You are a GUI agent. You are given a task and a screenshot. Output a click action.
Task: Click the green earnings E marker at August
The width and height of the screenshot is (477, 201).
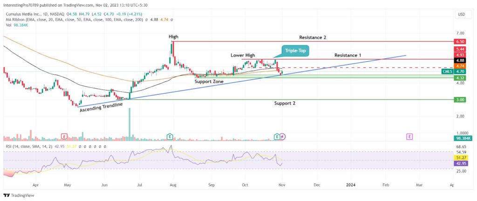[x=170, y=137]
